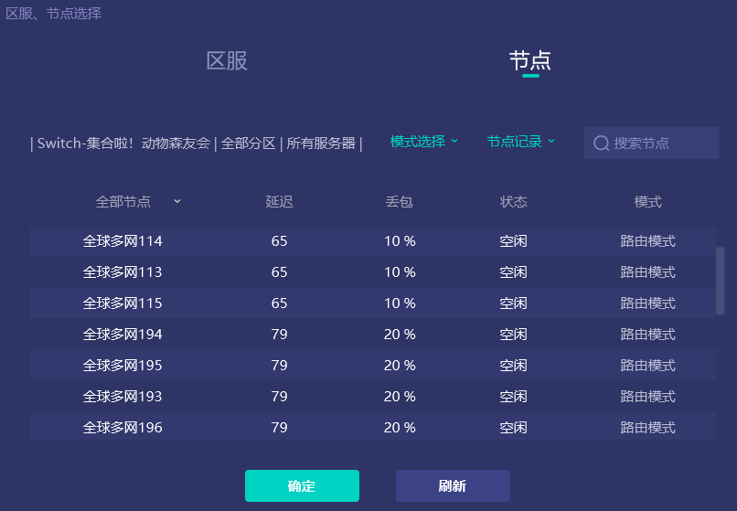The width and height of the screenshot is (737, 511).
Task: Select node 全球多网114
Action: (x=123, y=241)
